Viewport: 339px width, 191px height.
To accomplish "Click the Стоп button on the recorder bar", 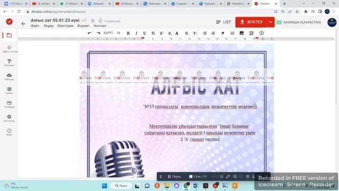I will pyautogui.click(x=198, y=177).
